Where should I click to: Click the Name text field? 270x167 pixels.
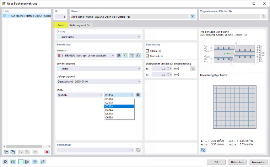(130, 17)
